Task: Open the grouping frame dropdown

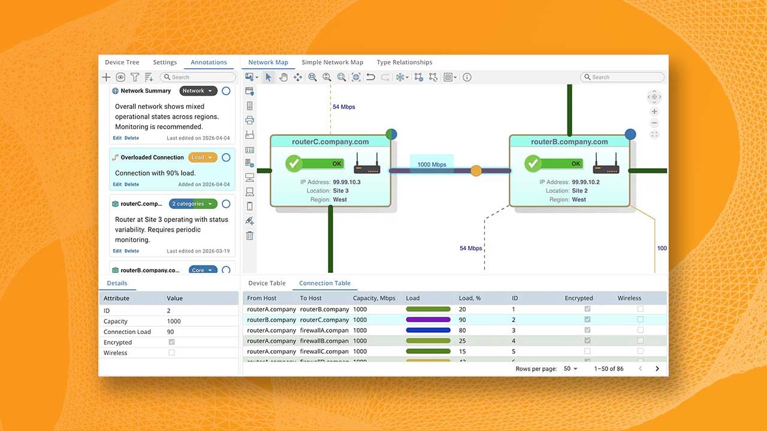Action: pyautogui.click(x=450, y=77)
